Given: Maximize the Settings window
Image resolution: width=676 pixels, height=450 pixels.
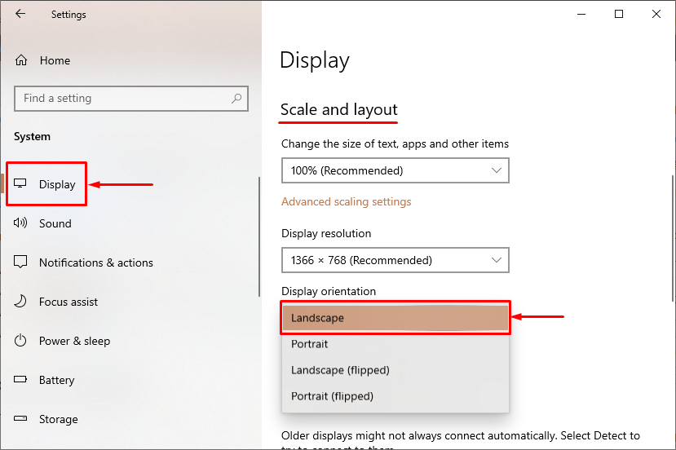Looking at the screenshot, I should (x=619, y=14).
